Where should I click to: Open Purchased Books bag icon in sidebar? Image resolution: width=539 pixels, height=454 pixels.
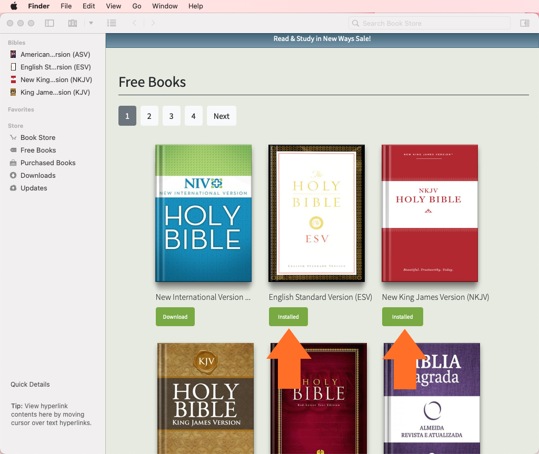pyautogui.click(x=14, y=163)
